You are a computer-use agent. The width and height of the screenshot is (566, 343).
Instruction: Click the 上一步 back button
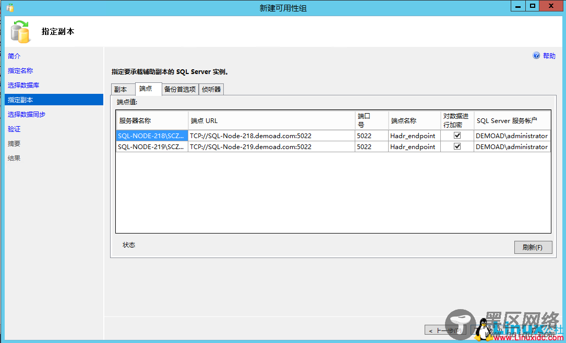click(x=445, y=330)
